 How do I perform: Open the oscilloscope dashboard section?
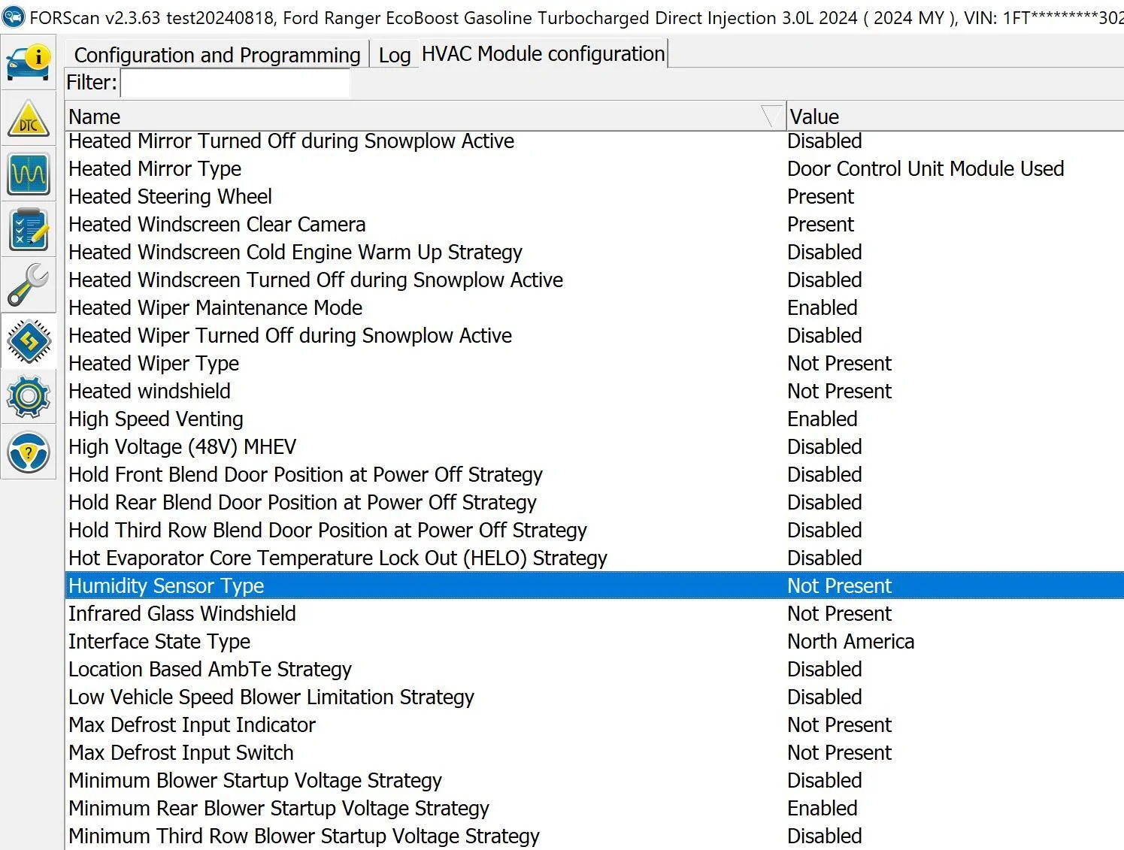pos(29,174)
